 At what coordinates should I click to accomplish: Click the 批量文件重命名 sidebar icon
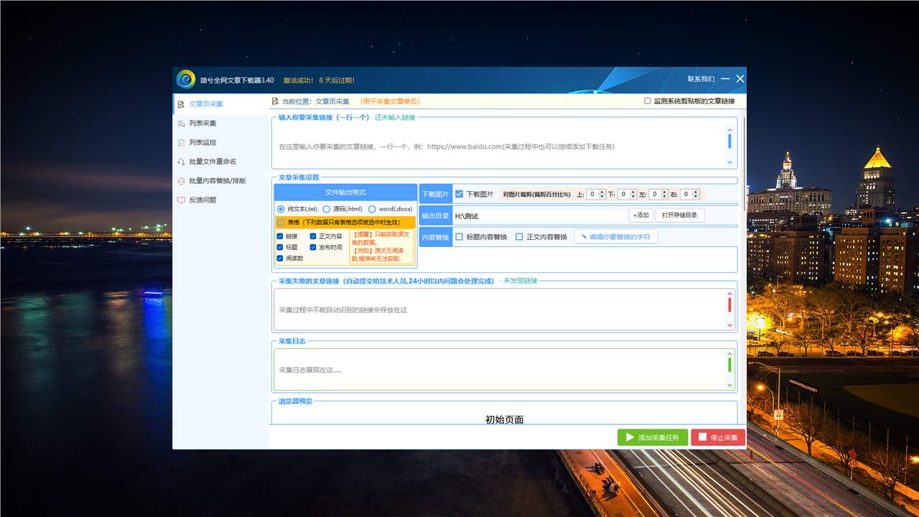[x=181, y=162]
